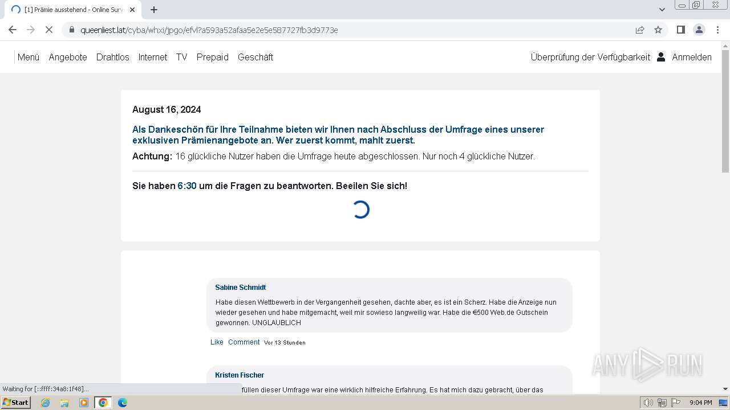This screenshot has height=410, width=730.
Task: Open Microsoft Edge from taskbar
Action: [x=123, y=403]
